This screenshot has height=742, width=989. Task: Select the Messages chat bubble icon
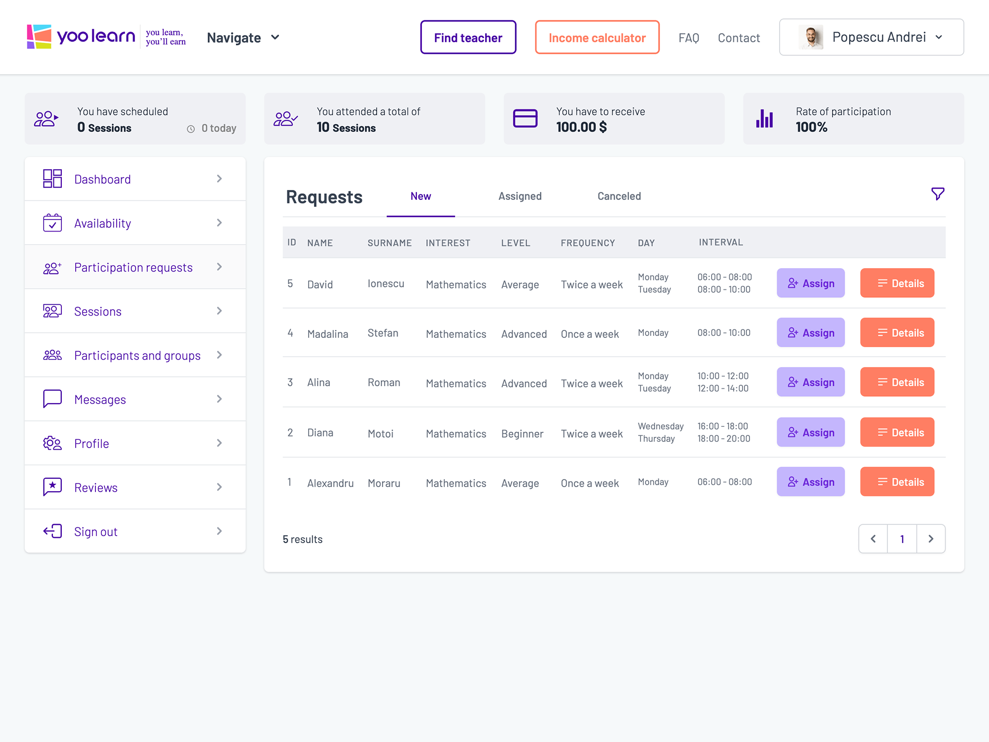(52, 399)
